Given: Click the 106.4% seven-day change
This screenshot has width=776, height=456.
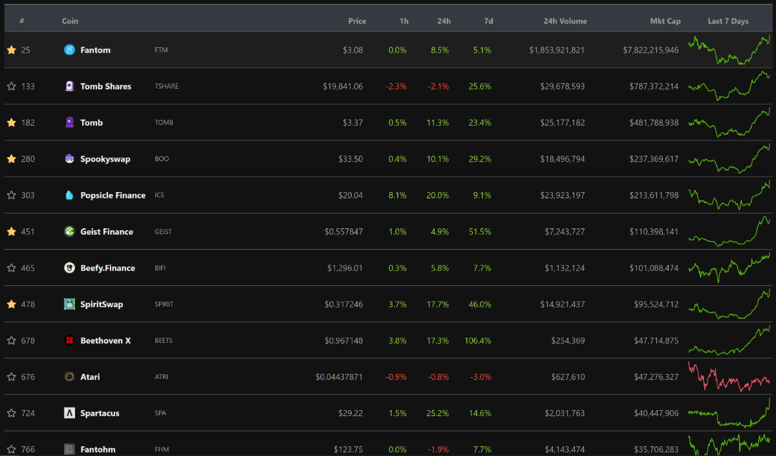Looking at the screenshot, I should point(478,340).
